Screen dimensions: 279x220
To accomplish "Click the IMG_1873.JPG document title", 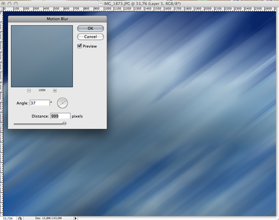I will point(142,4).
